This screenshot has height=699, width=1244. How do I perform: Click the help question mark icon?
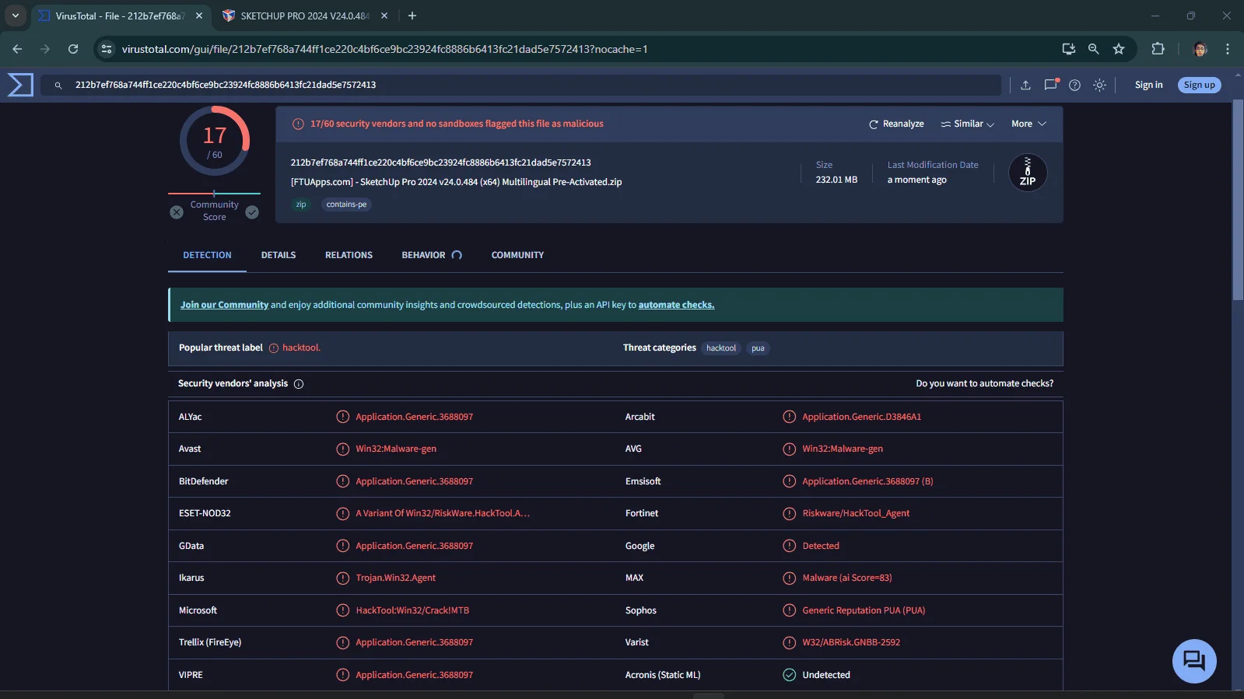[x=1074, y=86]
